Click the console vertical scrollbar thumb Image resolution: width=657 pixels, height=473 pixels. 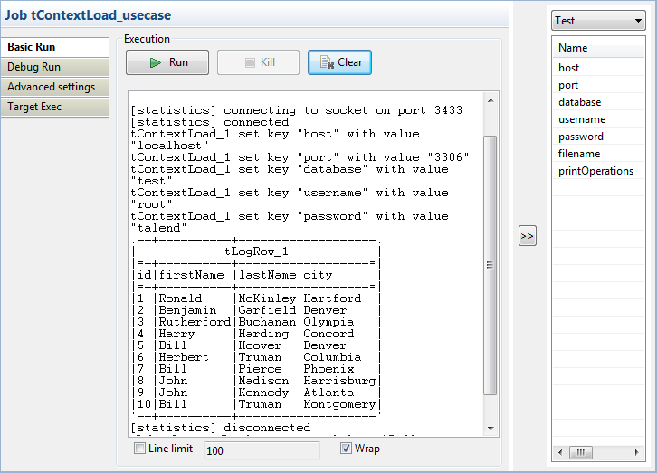tap(490, 265)
